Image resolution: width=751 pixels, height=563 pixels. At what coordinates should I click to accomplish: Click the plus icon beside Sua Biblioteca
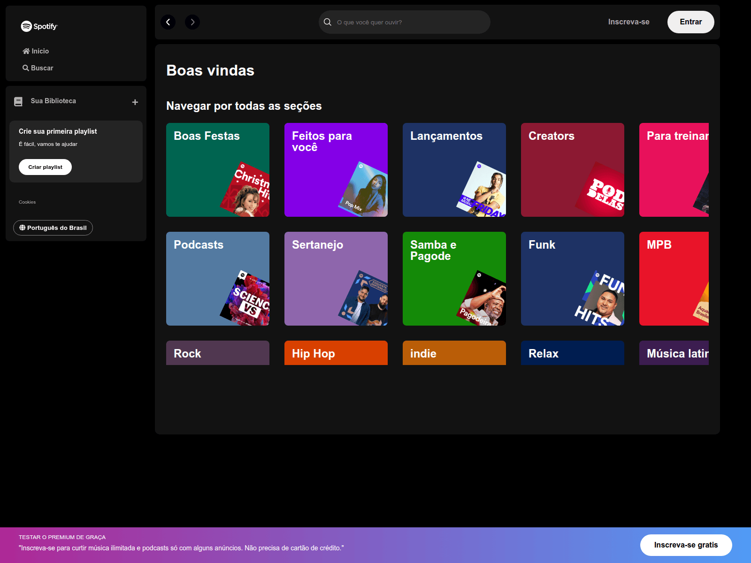click(x=135, y=102)
